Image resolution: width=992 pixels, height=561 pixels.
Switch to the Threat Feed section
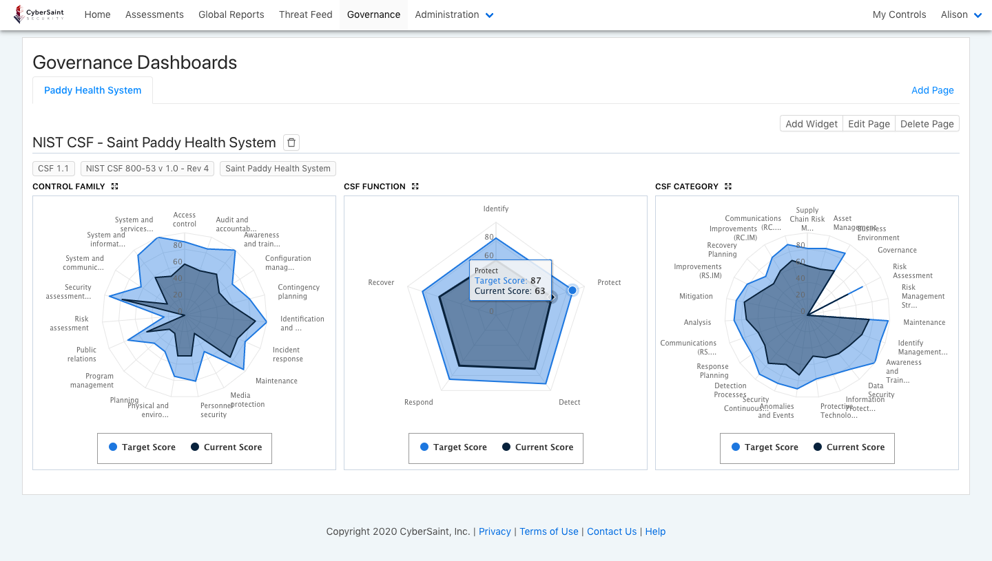305,14
